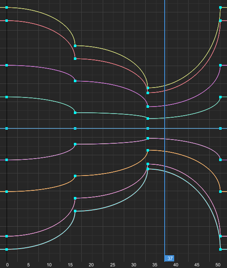Select the red curve keyframe near frame 33
This screenshot has width=227, height=268.
pos(148,93)
